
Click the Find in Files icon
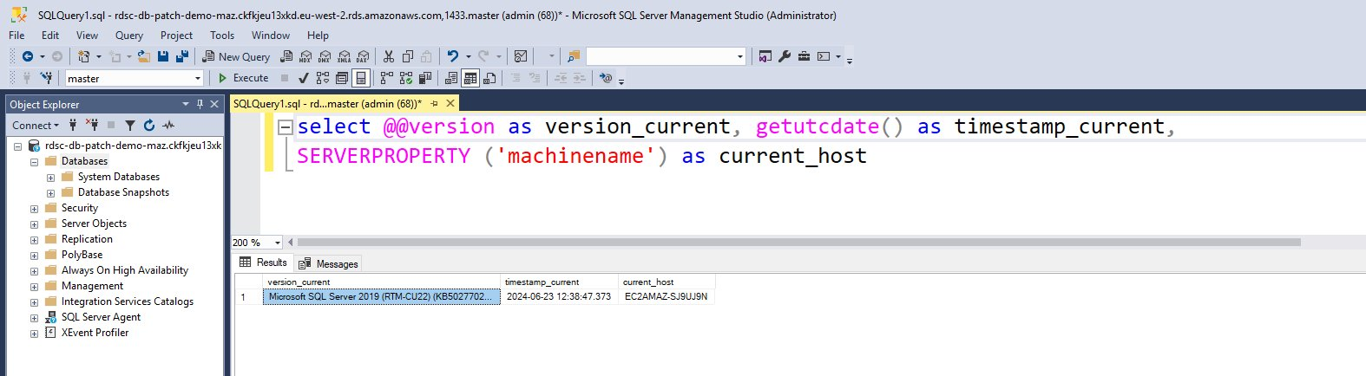[x=574, y=56]
